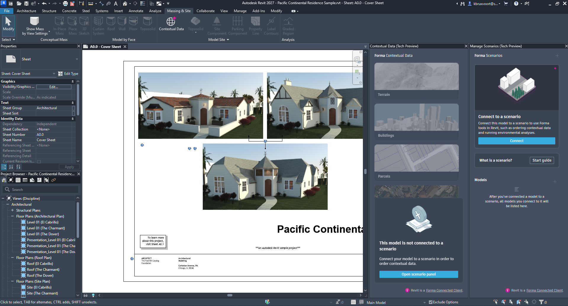The height and width of the screenshot is (306, 568).
Task: Click the Edit Type icon in Properties
Action: click(x=60, y=74)
